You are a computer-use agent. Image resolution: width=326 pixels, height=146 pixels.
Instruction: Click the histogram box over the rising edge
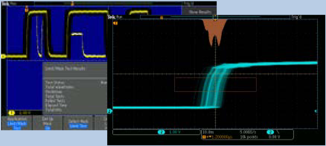[215, 85]
